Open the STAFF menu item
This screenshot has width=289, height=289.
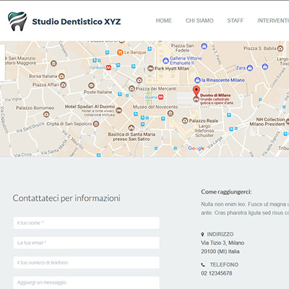(x=236, y=21)
